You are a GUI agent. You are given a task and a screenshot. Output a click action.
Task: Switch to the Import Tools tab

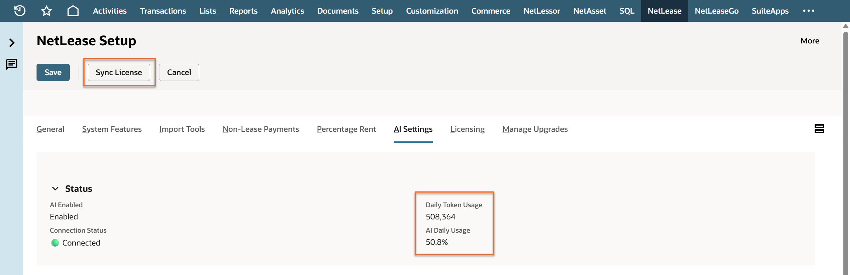tap(182, 129)
